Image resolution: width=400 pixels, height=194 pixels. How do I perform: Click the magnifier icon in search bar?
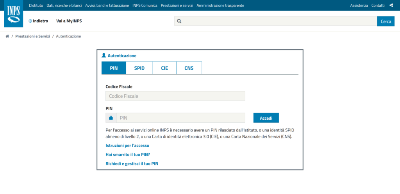[179, 22]
